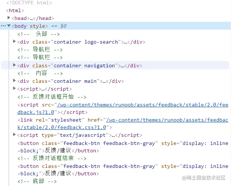Select the 头部 comment line

[x=39, y=34]
